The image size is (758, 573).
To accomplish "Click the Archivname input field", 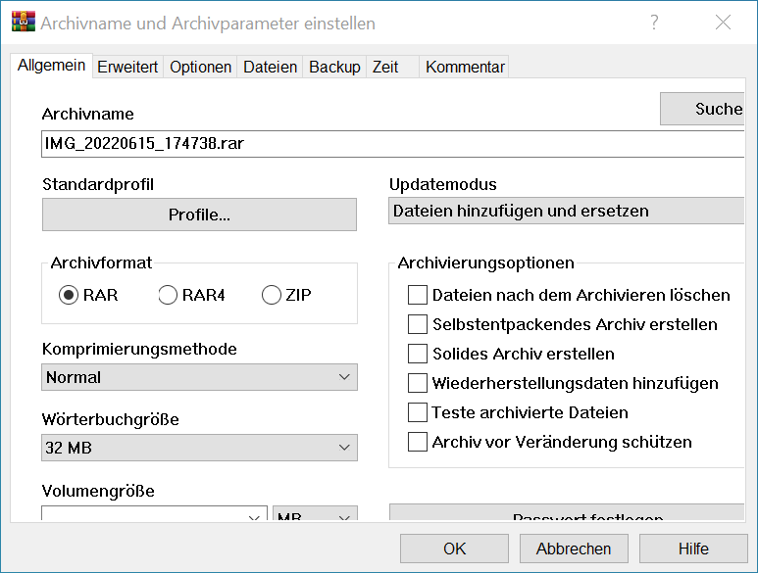I will 392,143.
